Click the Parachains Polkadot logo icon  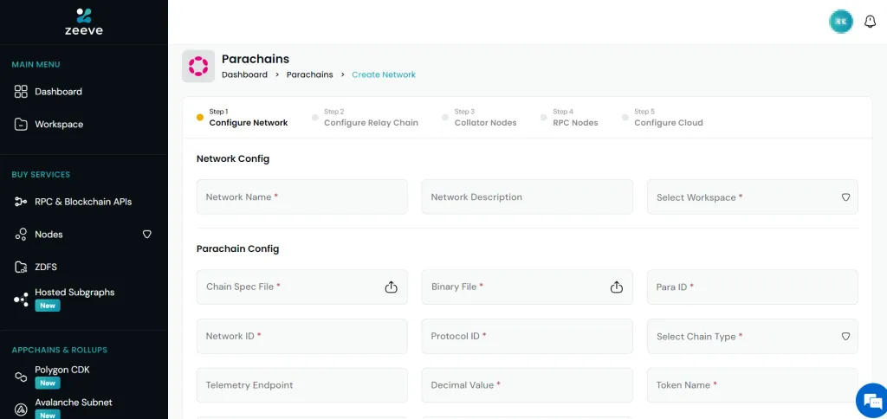198,67
